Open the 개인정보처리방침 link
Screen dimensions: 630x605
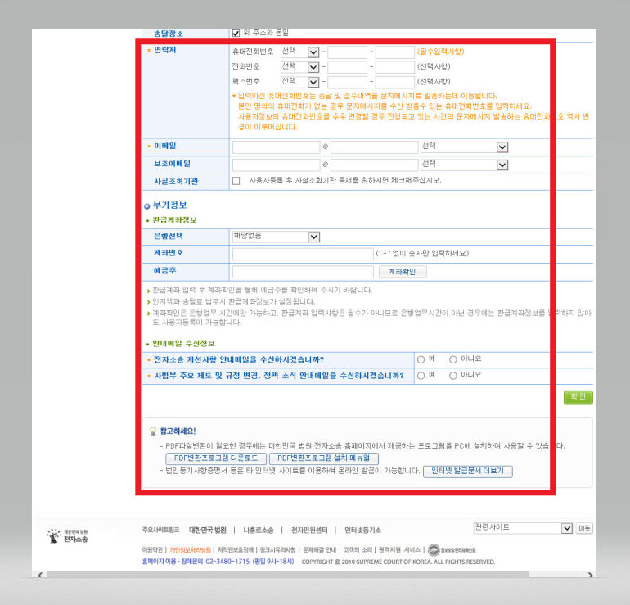click(x=190, y=549)
